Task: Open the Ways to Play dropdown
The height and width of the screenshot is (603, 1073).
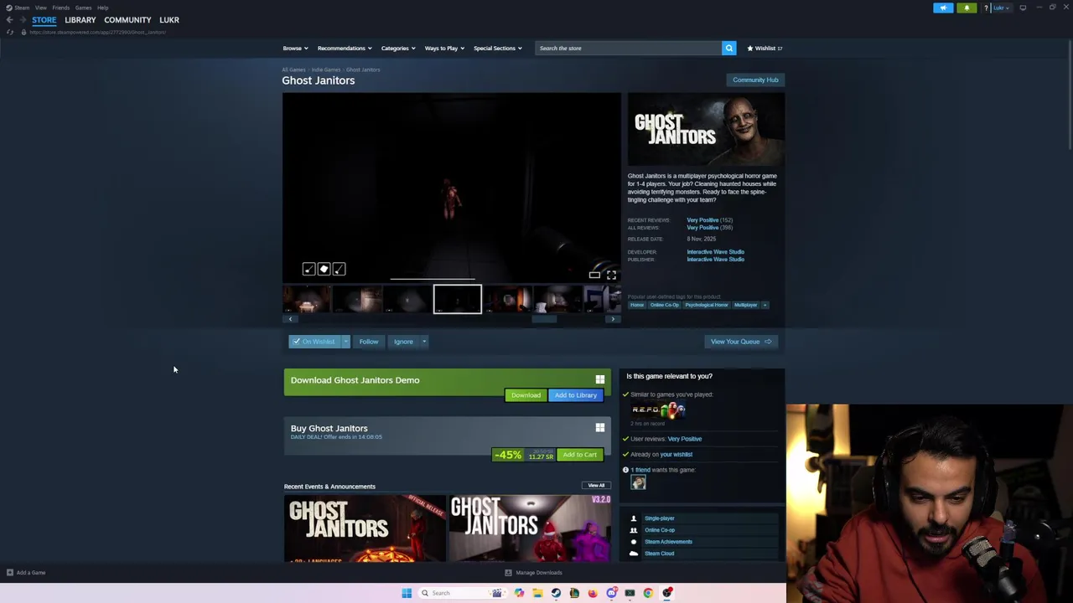Action: (444, 49)
